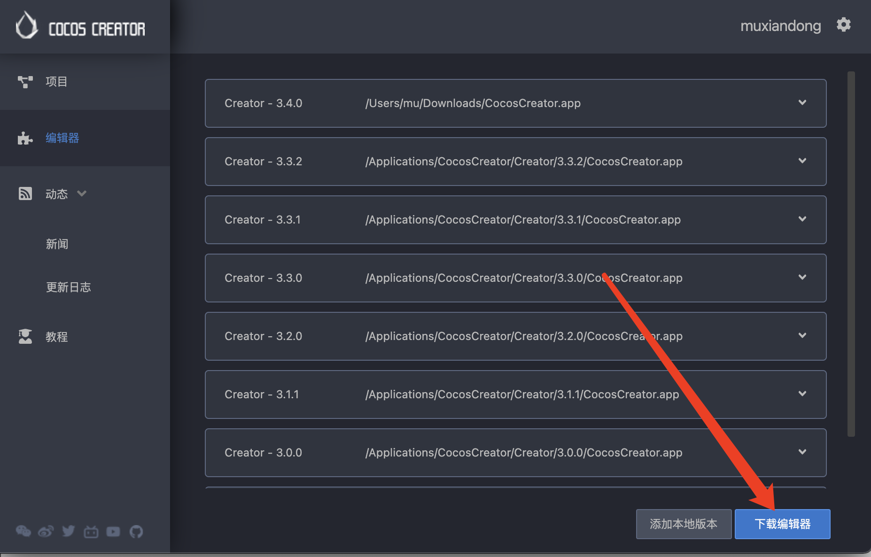Select the Creator - 3.3.1 label
Screen dimensions: 871x557
[263, 219]
